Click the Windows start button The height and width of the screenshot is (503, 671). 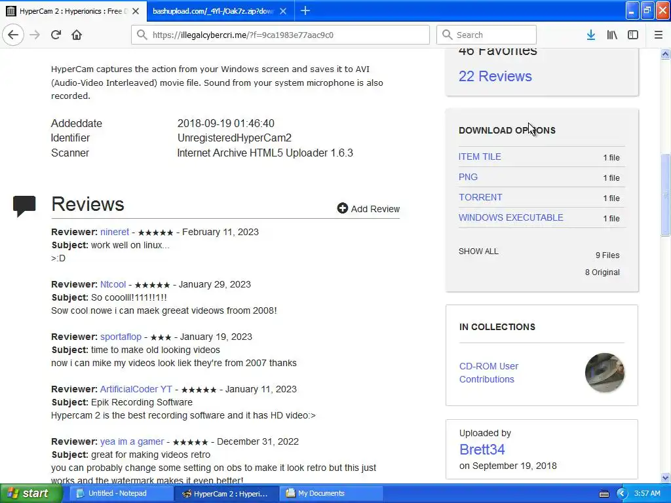click(x=31, y=493)
